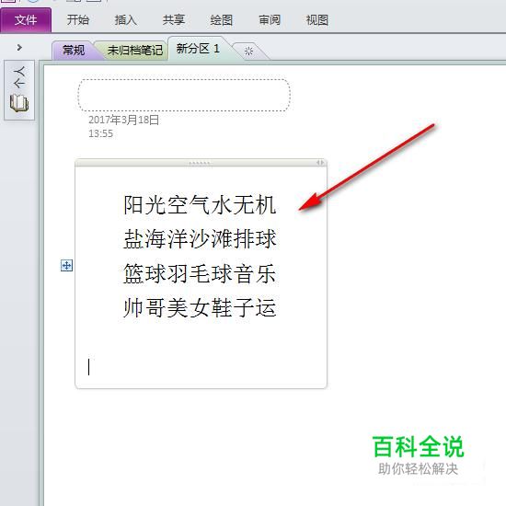Screen dimensions: 506x506
Task: Create a new section with the star tab
Action: click(248, 51)
